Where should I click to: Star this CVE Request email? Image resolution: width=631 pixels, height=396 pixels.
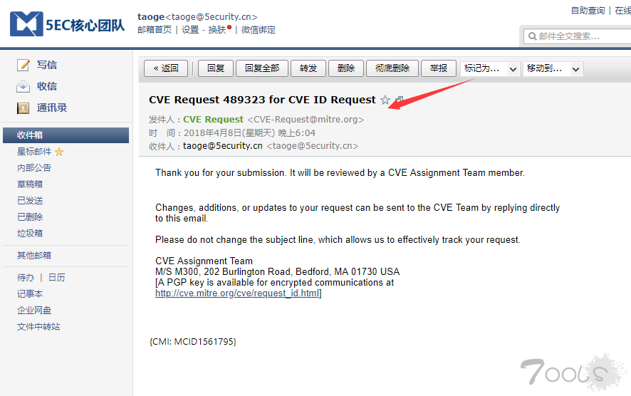click(x=385, y=100)
